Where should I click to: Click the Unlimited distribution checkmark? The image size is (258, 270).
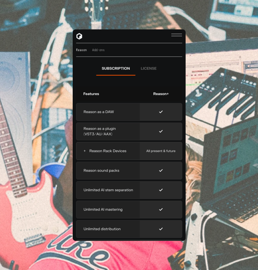[x=161, y=229]
